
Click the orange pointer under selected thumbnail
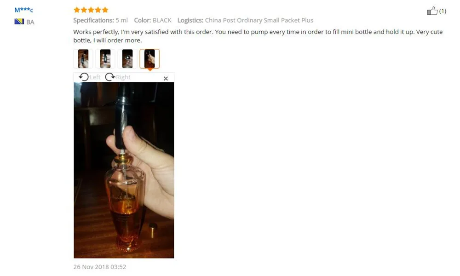pyautogui.click(x=149, y=70)
